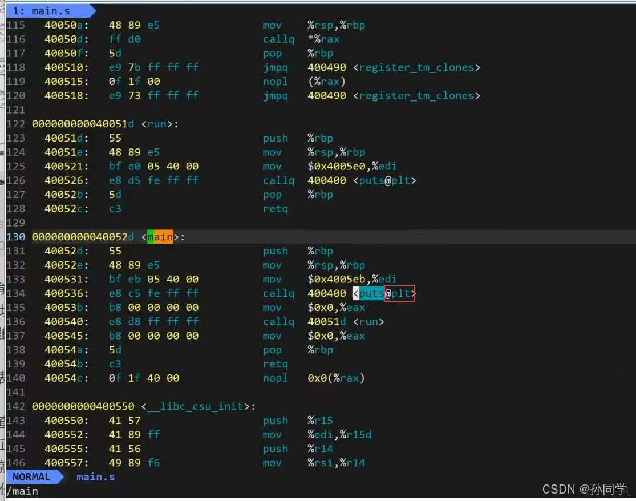Click callq 40051d run target on line 136
The height and width of the screenshot is (501, 636).
346,322
